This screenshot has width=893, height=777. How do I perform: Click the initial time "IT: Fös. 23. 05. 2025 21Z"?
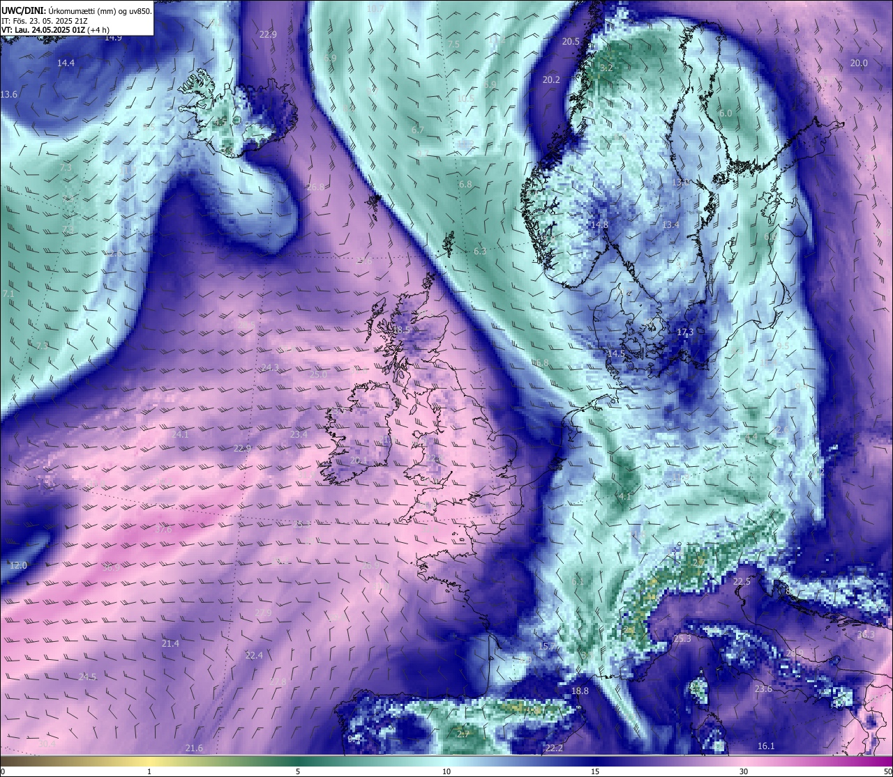pyautogui.click(x=43, y=20)
